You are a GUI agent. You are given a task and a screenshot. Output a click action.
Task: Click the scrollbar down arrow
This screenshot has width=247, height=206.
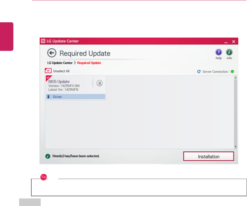pos(235,147)
